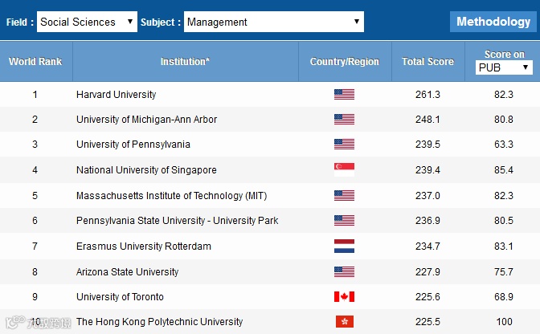Click world rank 7 cell

point(35,246)
